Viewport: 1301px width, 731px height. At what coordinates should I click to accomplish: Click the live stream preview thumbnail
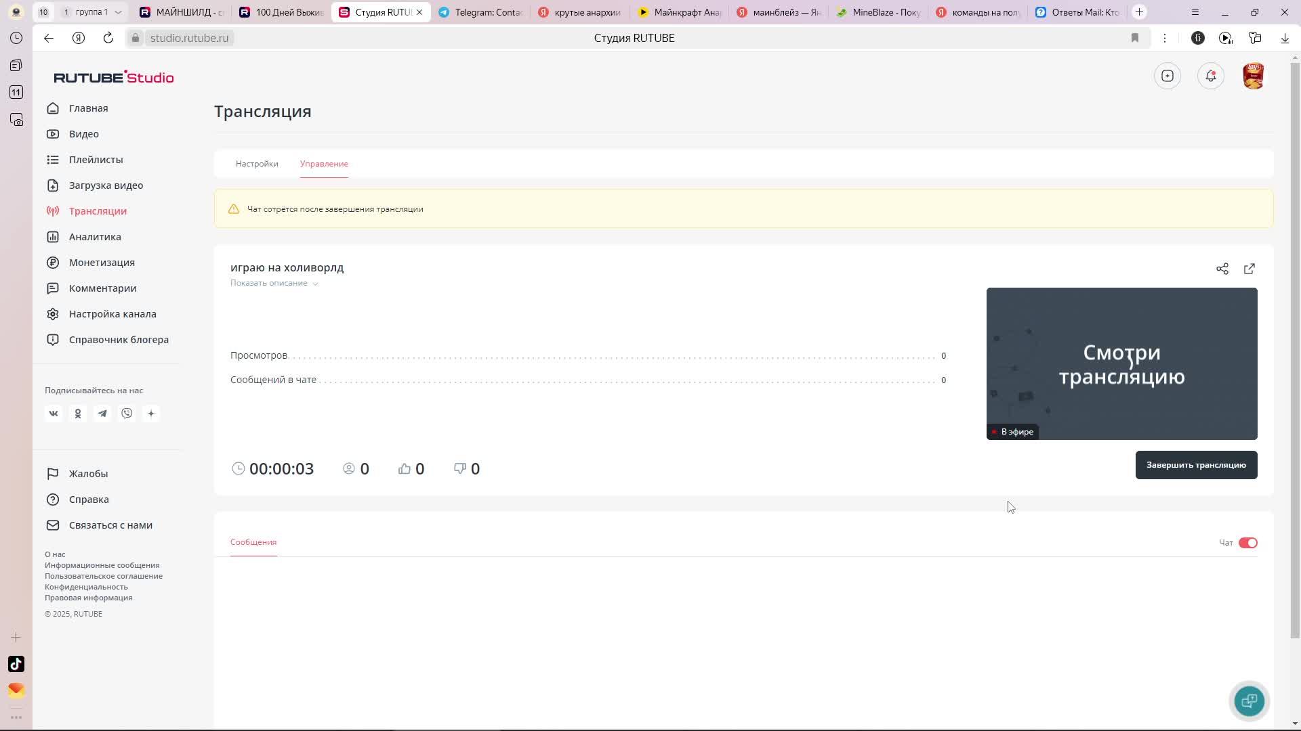point(1121,363)
